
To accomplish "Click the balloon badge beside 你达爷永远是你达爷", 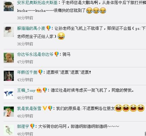I will click(x=57, y=54).
